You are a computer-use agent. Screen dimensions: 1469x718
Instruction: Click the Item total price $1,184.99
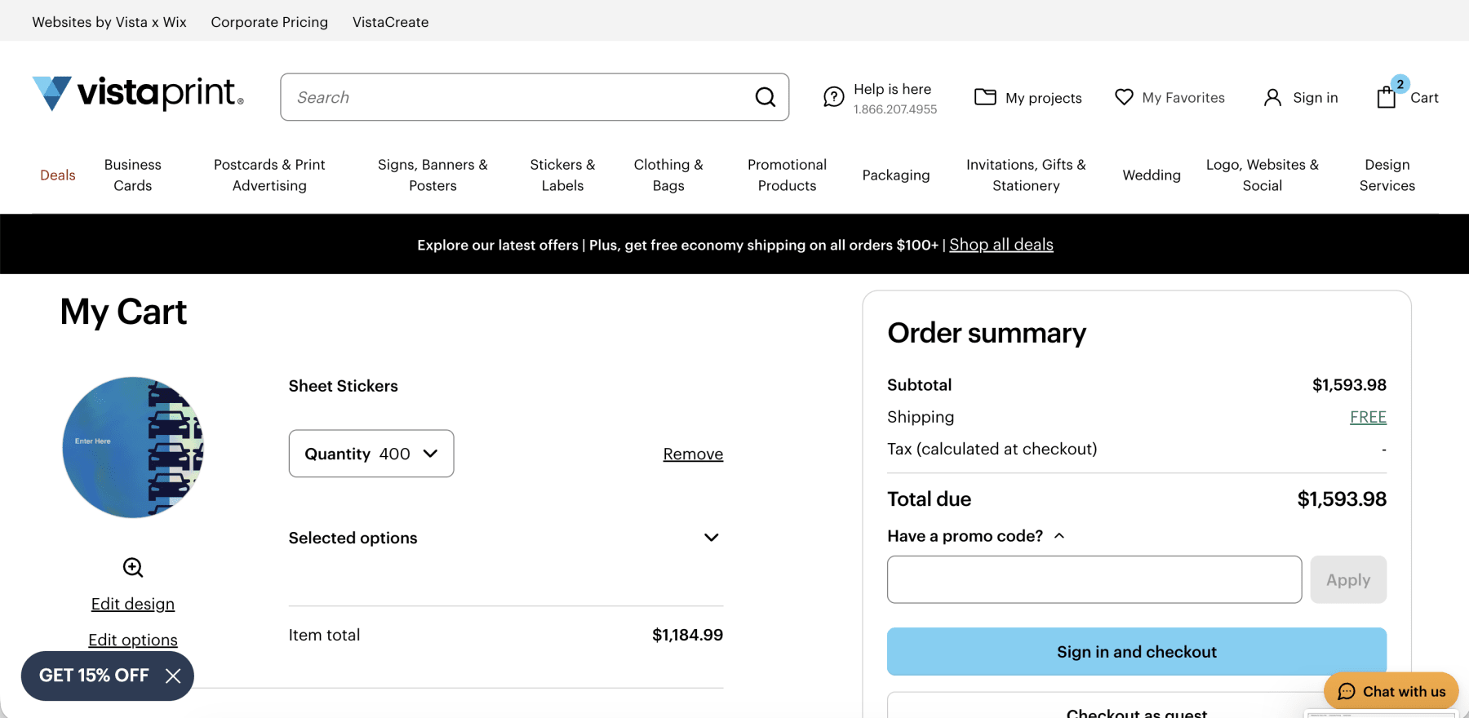click(687, 635)
